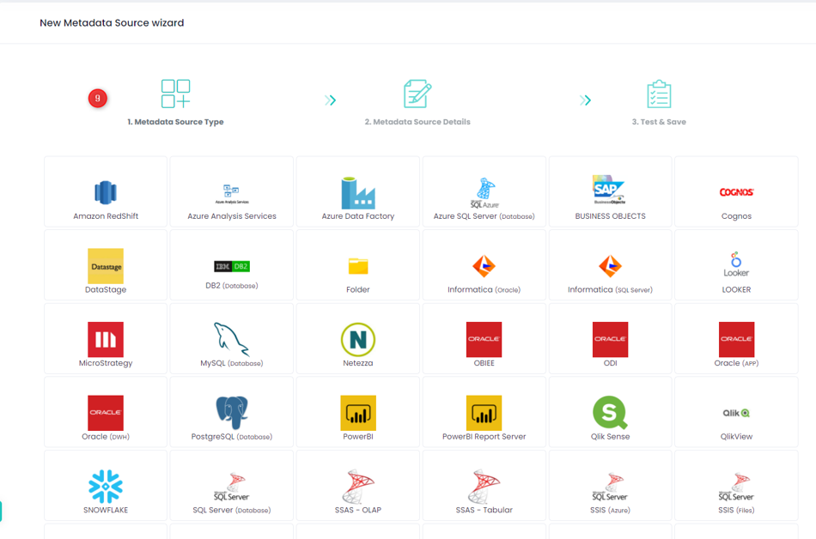This screenshot has width=816, height=539.
Task: Pick the Netezza source icon
Action: coord(358,340)
